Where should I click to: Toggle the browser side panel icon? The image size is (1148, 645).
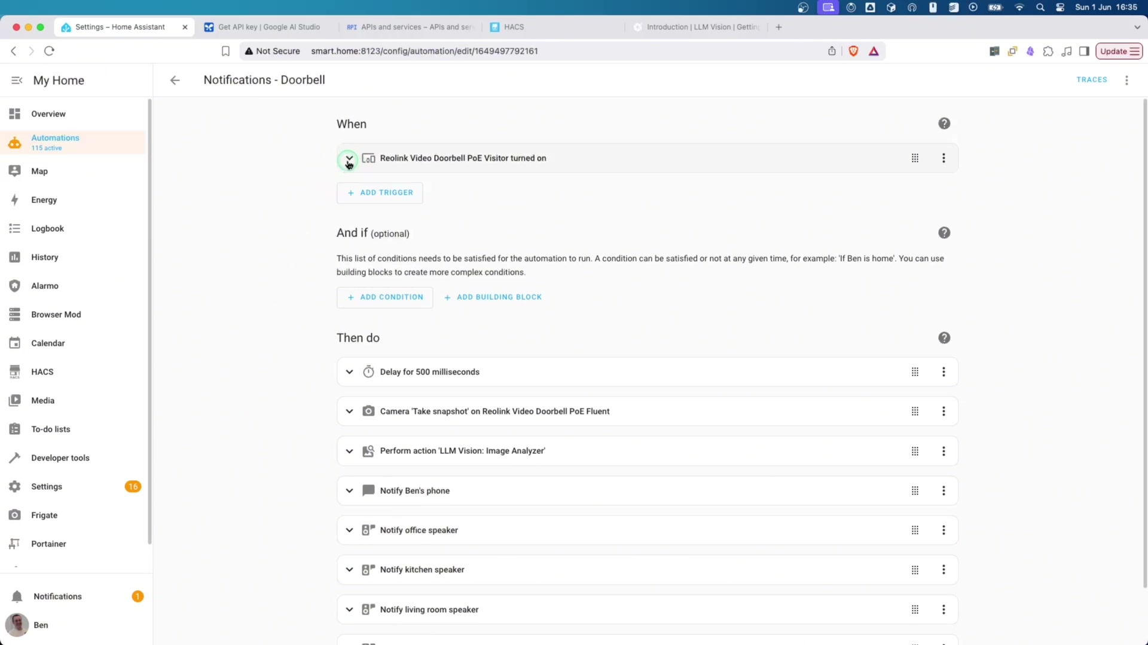coord(1084,51)
